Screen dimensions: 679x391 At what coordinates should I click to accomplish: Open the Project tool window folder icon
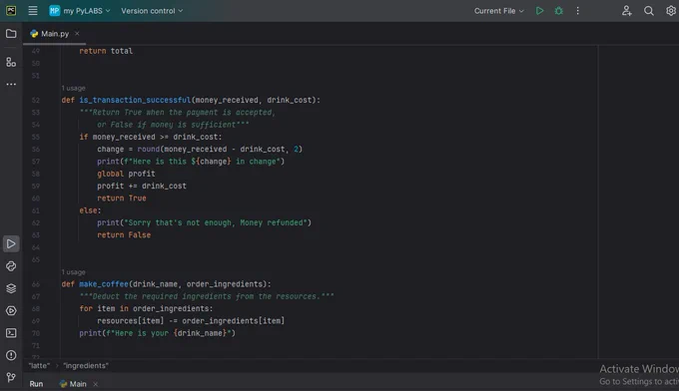(x=11, y=34)
